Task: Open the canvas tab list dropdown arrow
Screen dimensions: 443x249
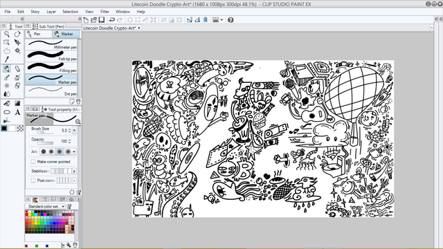Action: pos(431,28)
